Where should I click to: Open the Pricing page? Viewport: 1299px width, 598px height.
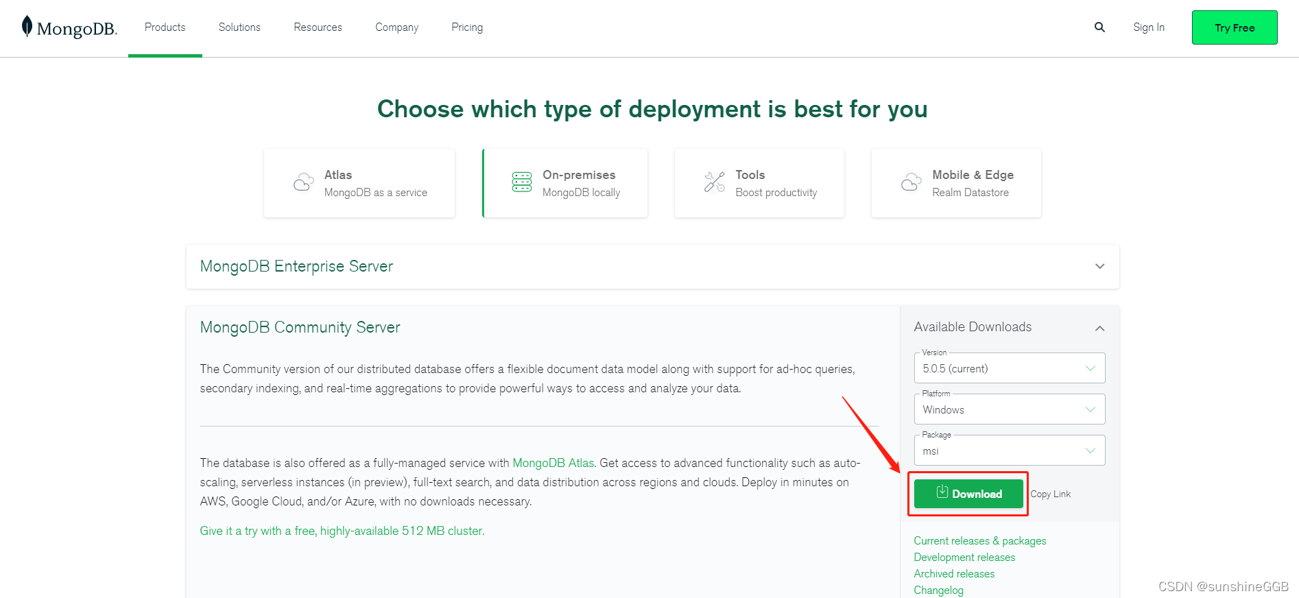(467, 27)
